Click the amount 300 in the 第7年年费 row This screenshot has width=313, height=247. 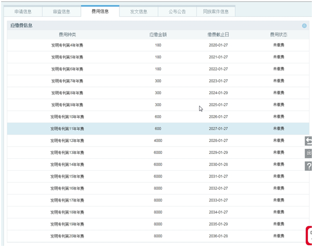tap(158, 81)
